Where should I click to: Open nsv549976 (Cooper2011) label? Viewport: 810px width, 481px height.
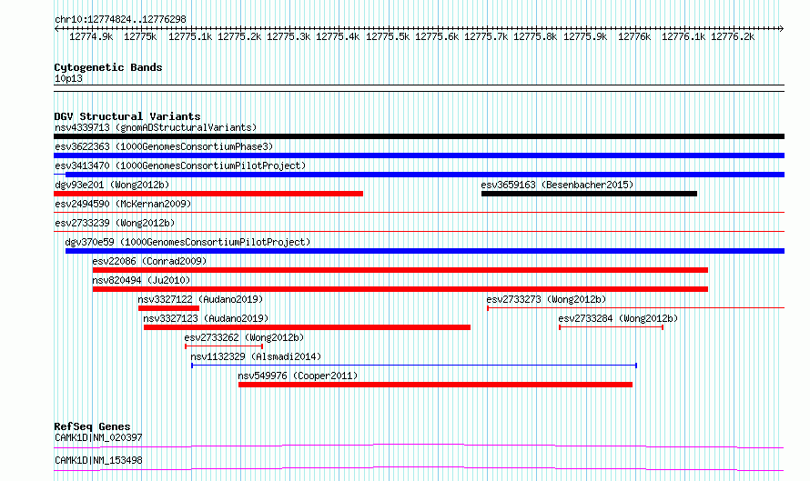point(298,376)
